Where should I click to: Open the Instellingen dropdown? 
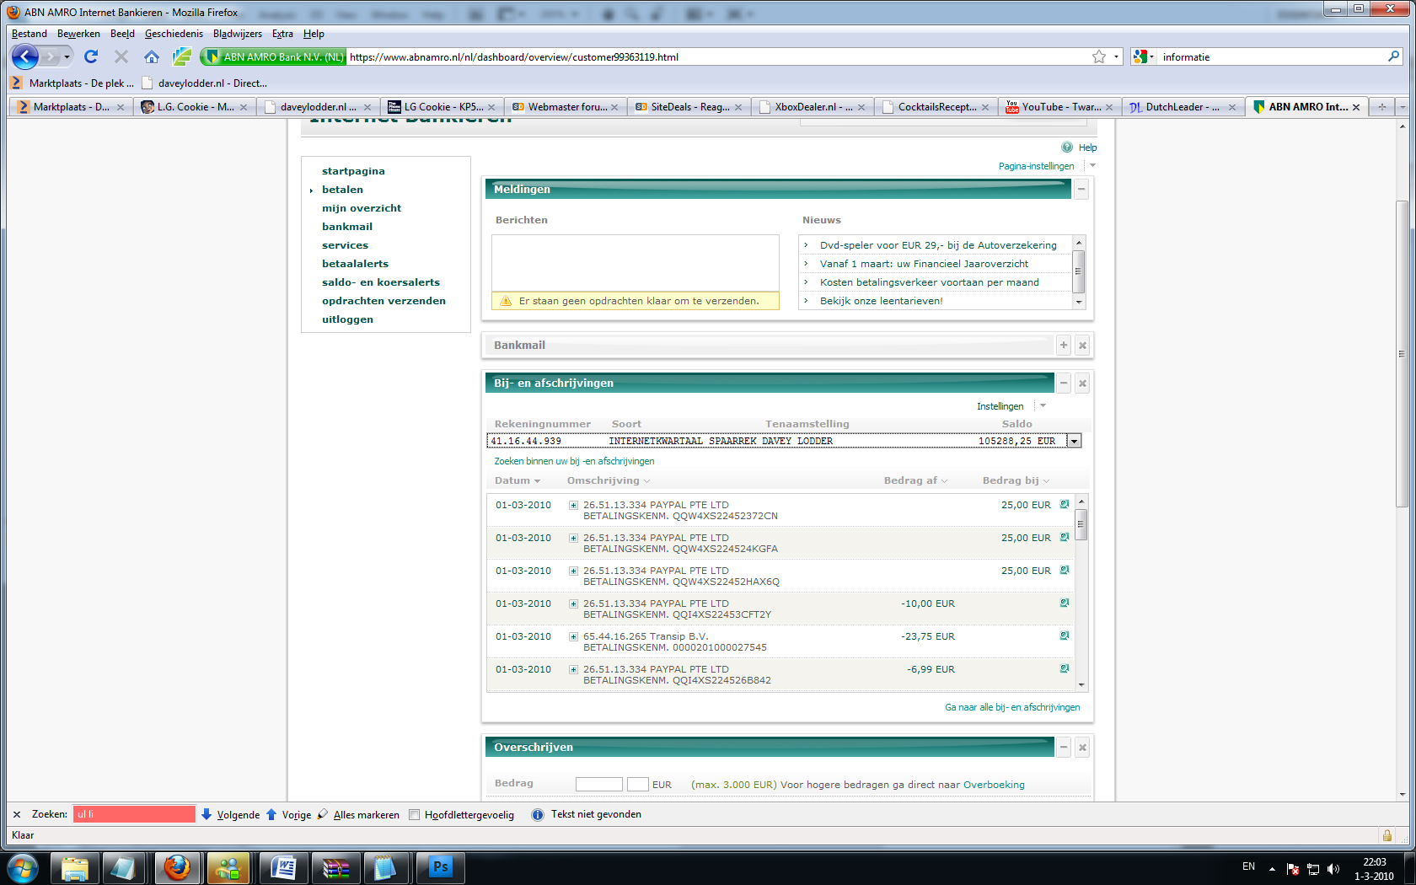(1043, 405)
